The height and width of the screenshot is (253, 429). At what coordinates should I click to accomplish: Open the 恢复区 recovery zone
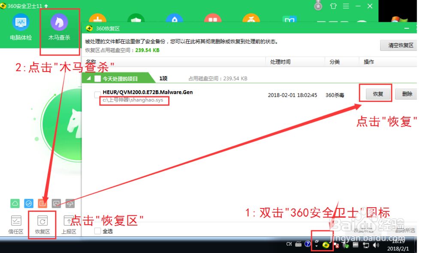coord(42,225)
